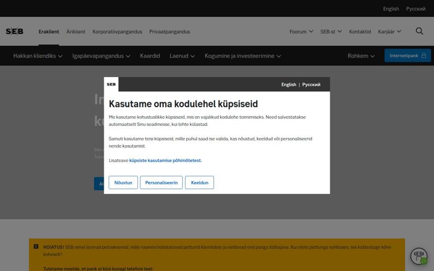Select the Eraklient tab
This screenshot has height=271, width=434.
pos(49,31)
